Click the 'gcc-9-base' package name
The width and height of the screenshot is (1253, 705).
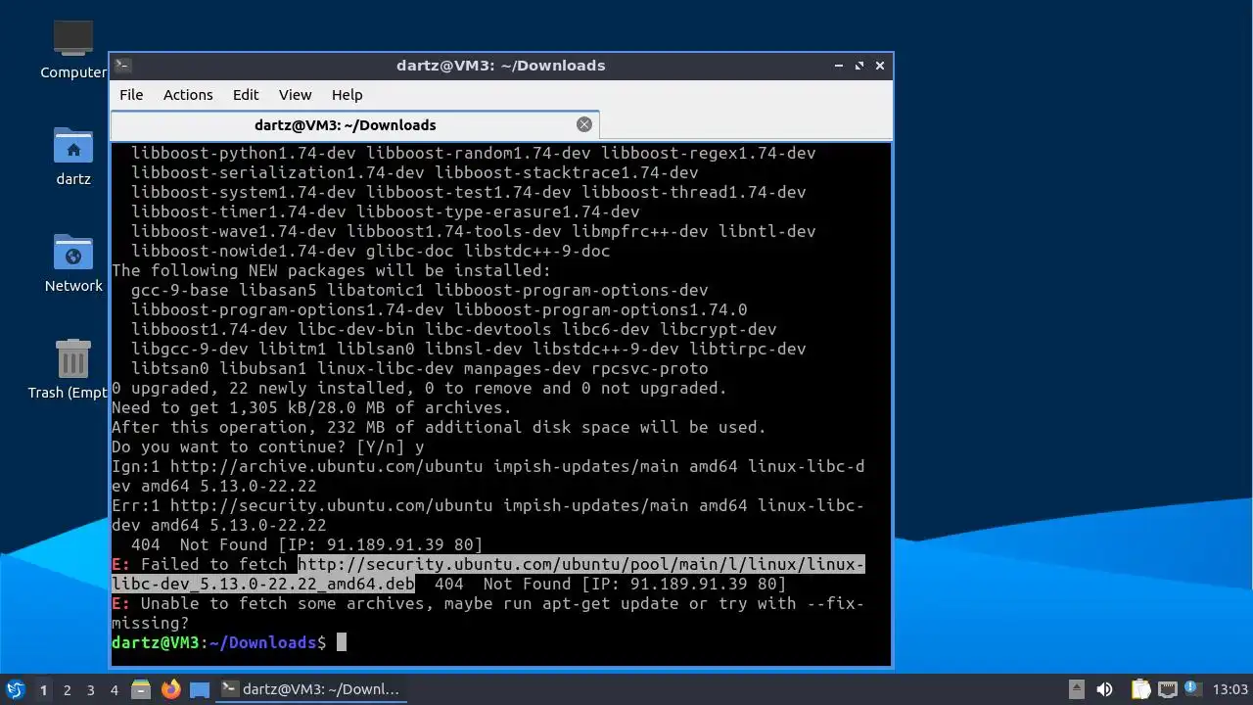(180, 290)
